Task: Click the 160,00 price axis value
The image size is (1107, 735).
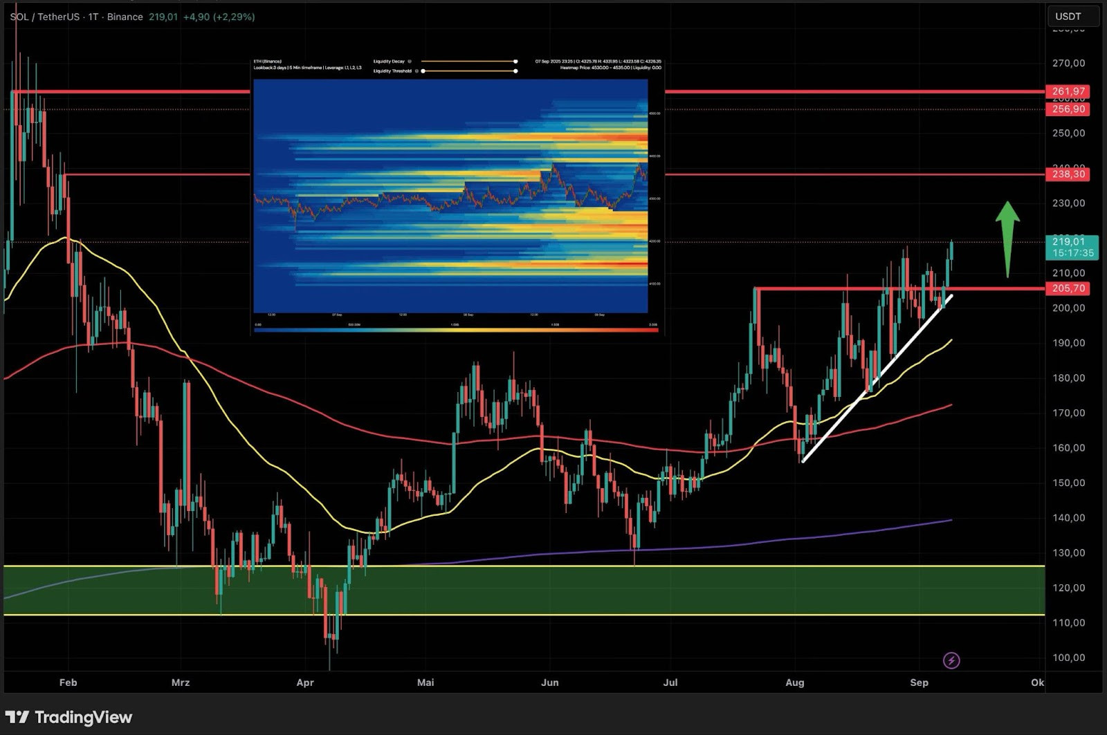Action: point(1068,448)
